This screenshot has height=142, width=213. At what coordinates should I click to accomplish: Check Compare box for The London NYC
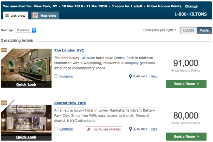coord(56,76)
